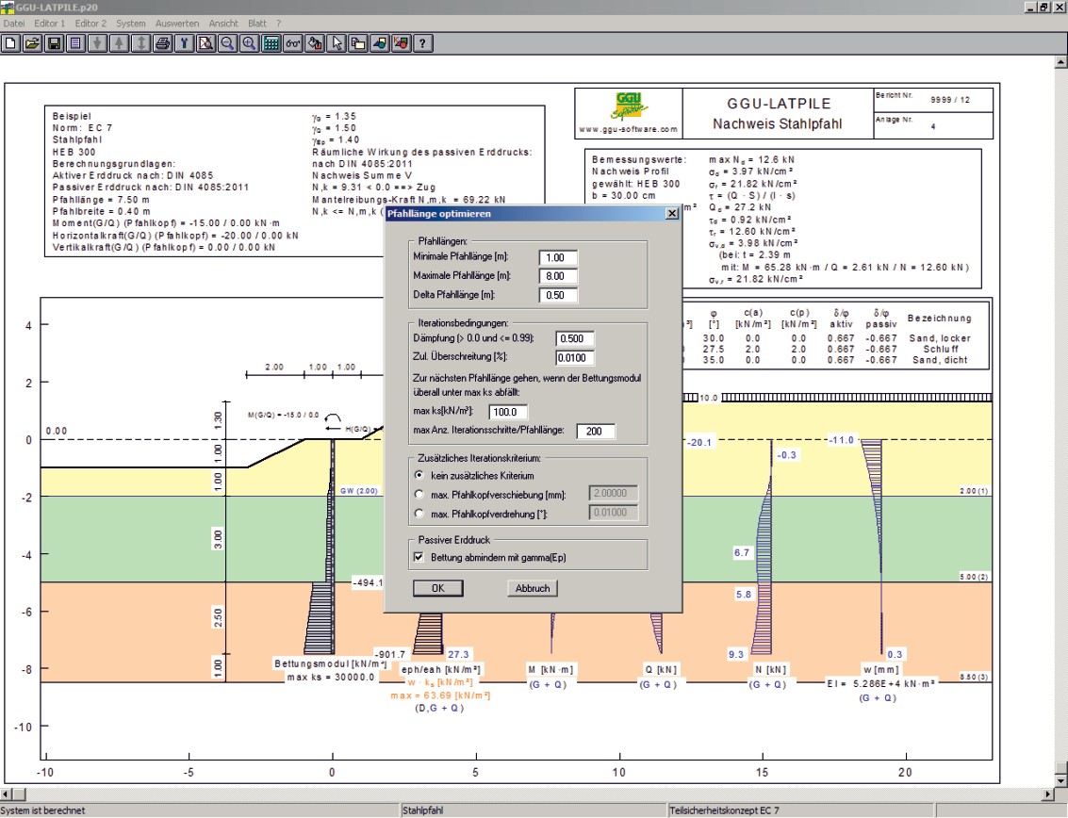Open the System menu

pos(131,24)
